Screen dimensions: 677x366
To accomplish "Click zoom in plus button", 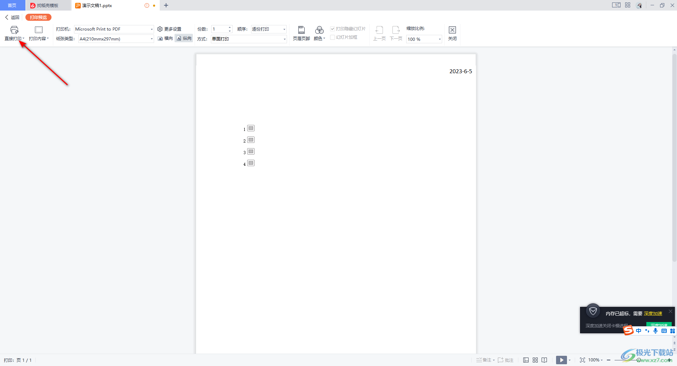I will pyautogui.click(x=669, y=360).
